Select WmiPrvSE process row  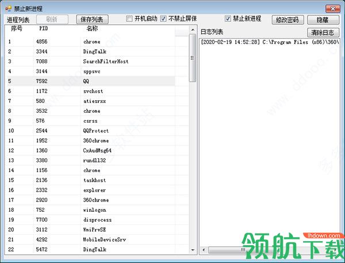coord(91,230)
